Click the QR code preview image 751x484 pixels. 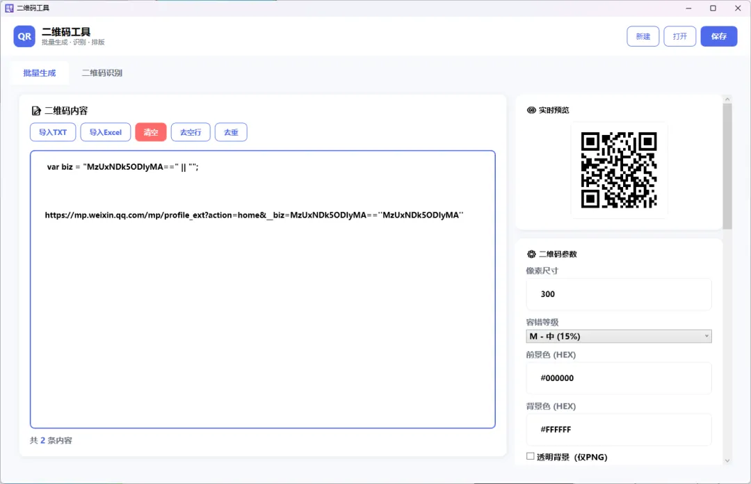tap(619, 170)
